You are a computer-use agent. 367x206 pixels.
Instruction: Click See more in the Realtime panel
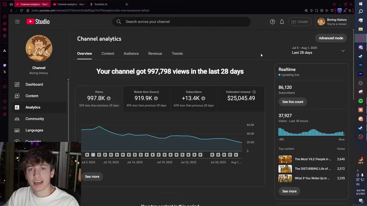[289, 191]
